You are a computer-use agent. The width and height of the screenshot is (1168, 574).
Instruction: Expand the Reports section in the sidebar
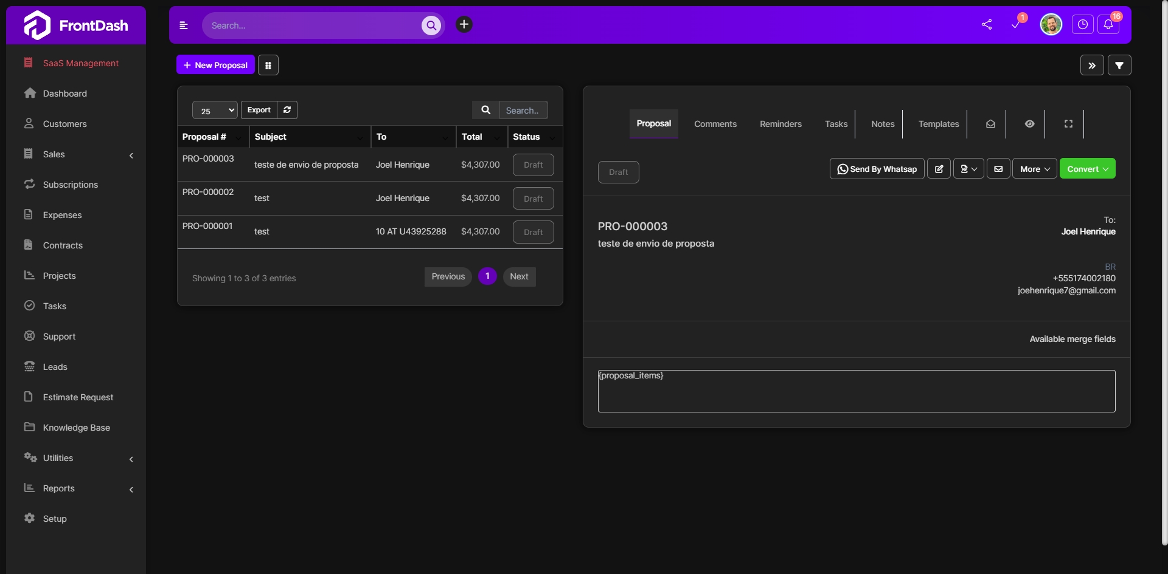coord(131,490)
